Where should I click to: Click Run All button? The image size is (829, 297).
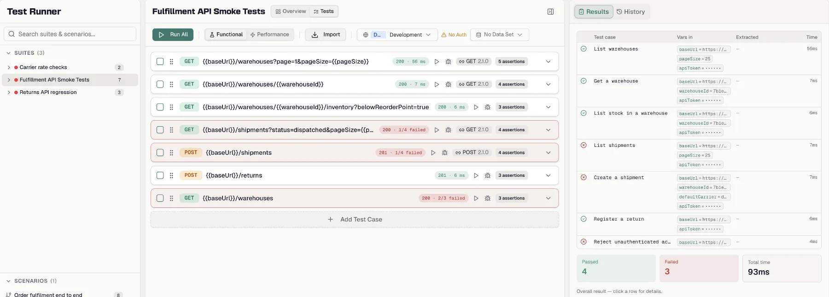click(x=173, y=35)
